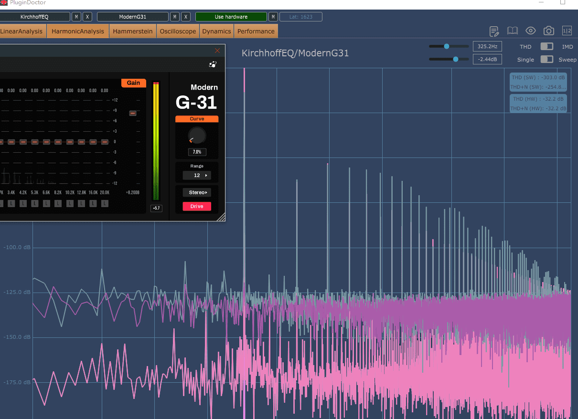The image size is (578, 419).
Task: Remove KirchhoffEQ plugin with its X button
Action: click(87, 17)
